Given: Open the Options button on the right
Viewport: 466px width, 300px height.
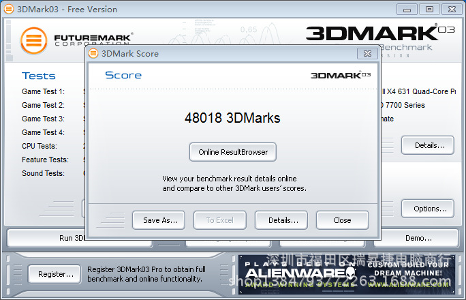Looking at the screenshot, I should [x=428, y=209].
